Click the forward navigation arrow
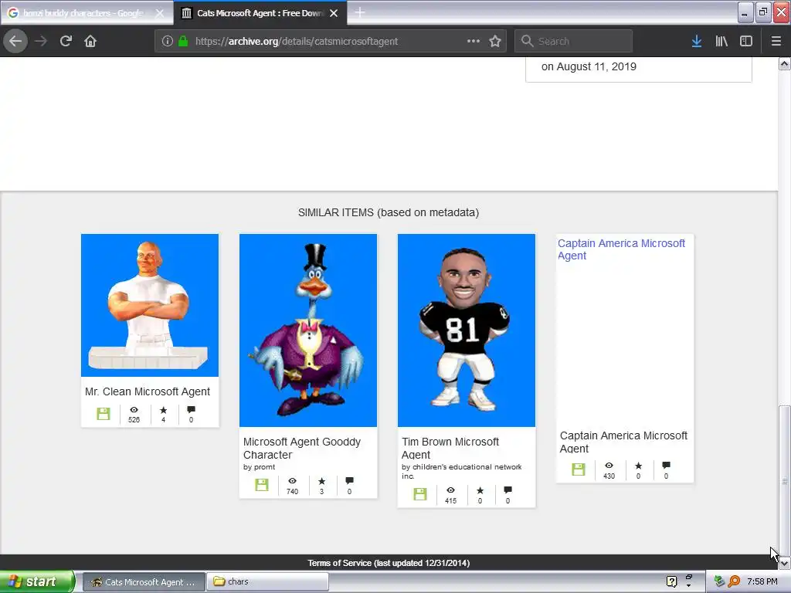Screen dimensions: 791x593 pos(41,41)
